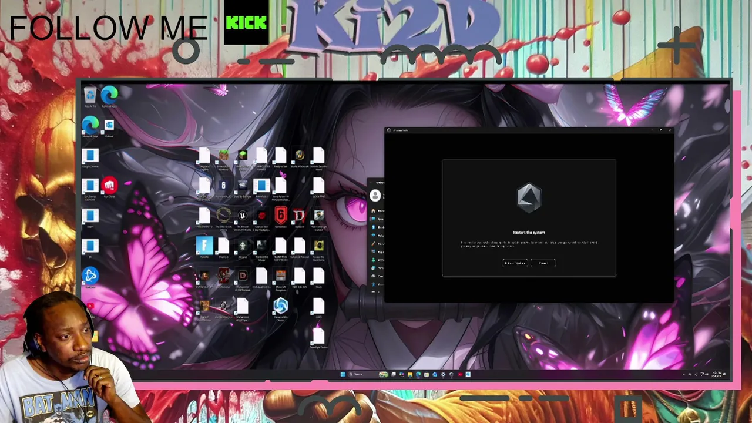Open the taskbar clock and date
752x423 pixels.
click(x=717, y=374)
